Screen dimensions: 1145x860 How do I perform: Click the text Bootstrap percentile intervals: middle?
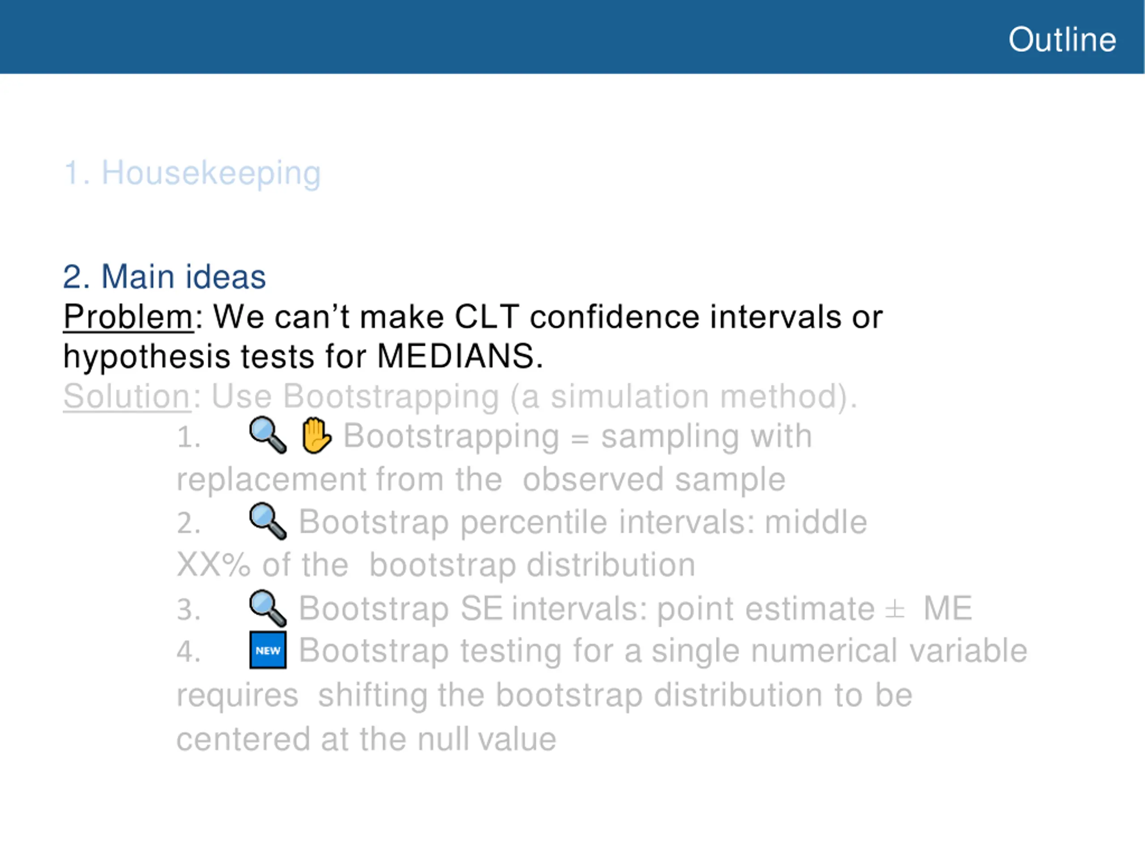(583, 522)
